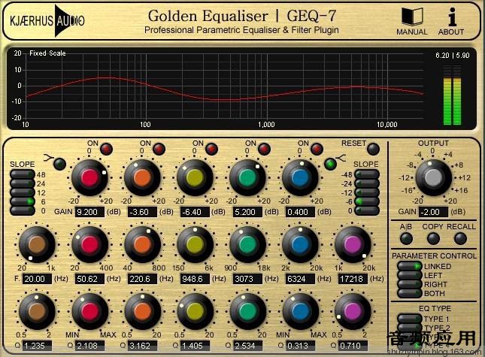The height and width of the screenshot is (357, 485).
Task: Click the Kjaerhus Audio logo
Action: (x=47, y=21)
